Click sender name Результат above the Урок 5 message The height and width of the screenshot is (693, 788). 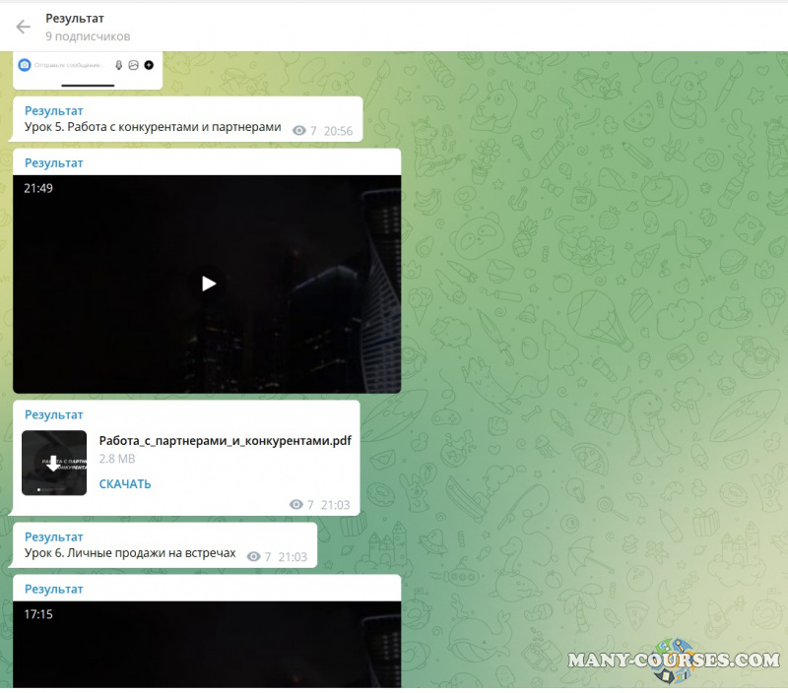pyautogui.click(x=54, y=111)
